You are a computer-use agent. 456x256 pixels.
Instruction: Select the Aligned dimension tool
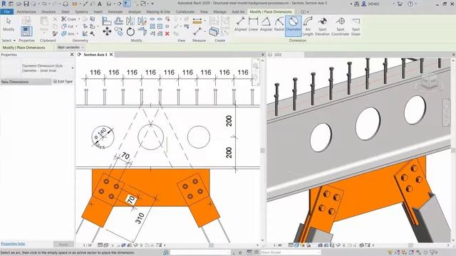(x=240, y=24)
